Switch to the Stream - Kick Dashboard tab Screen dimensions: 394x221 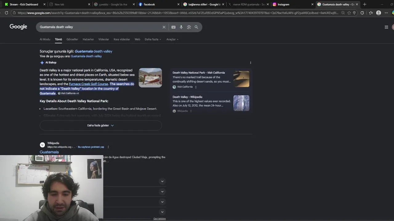tap(24, 4)
